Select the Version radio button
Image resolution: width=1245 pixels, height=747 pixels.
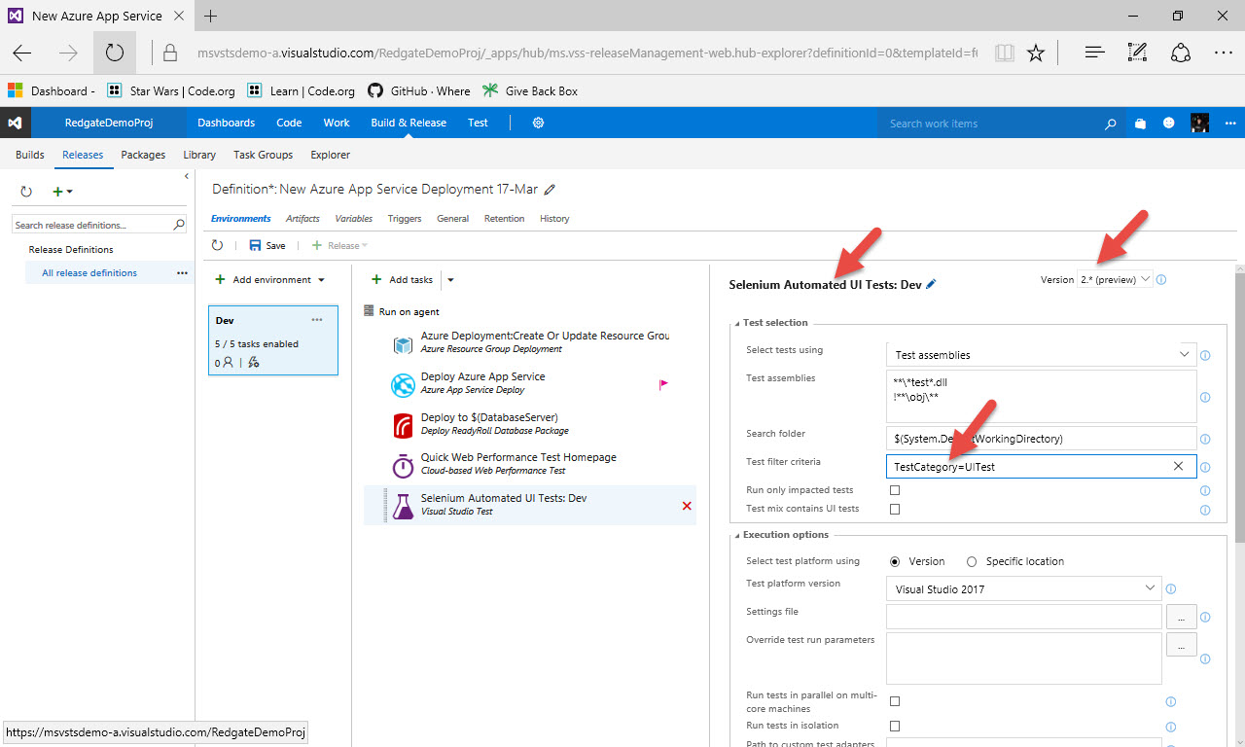point(895,561)
